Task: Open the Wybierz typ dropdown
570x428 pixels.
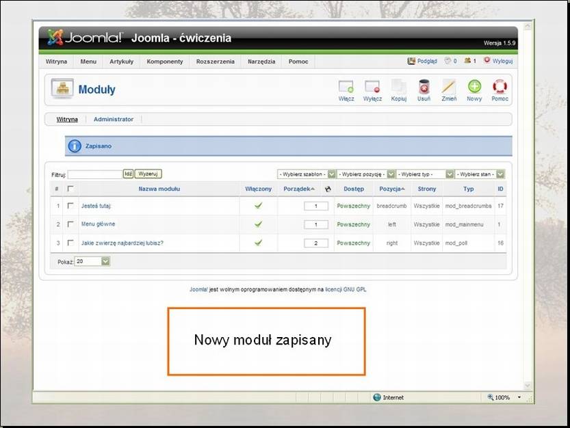Action: point(425,174)
